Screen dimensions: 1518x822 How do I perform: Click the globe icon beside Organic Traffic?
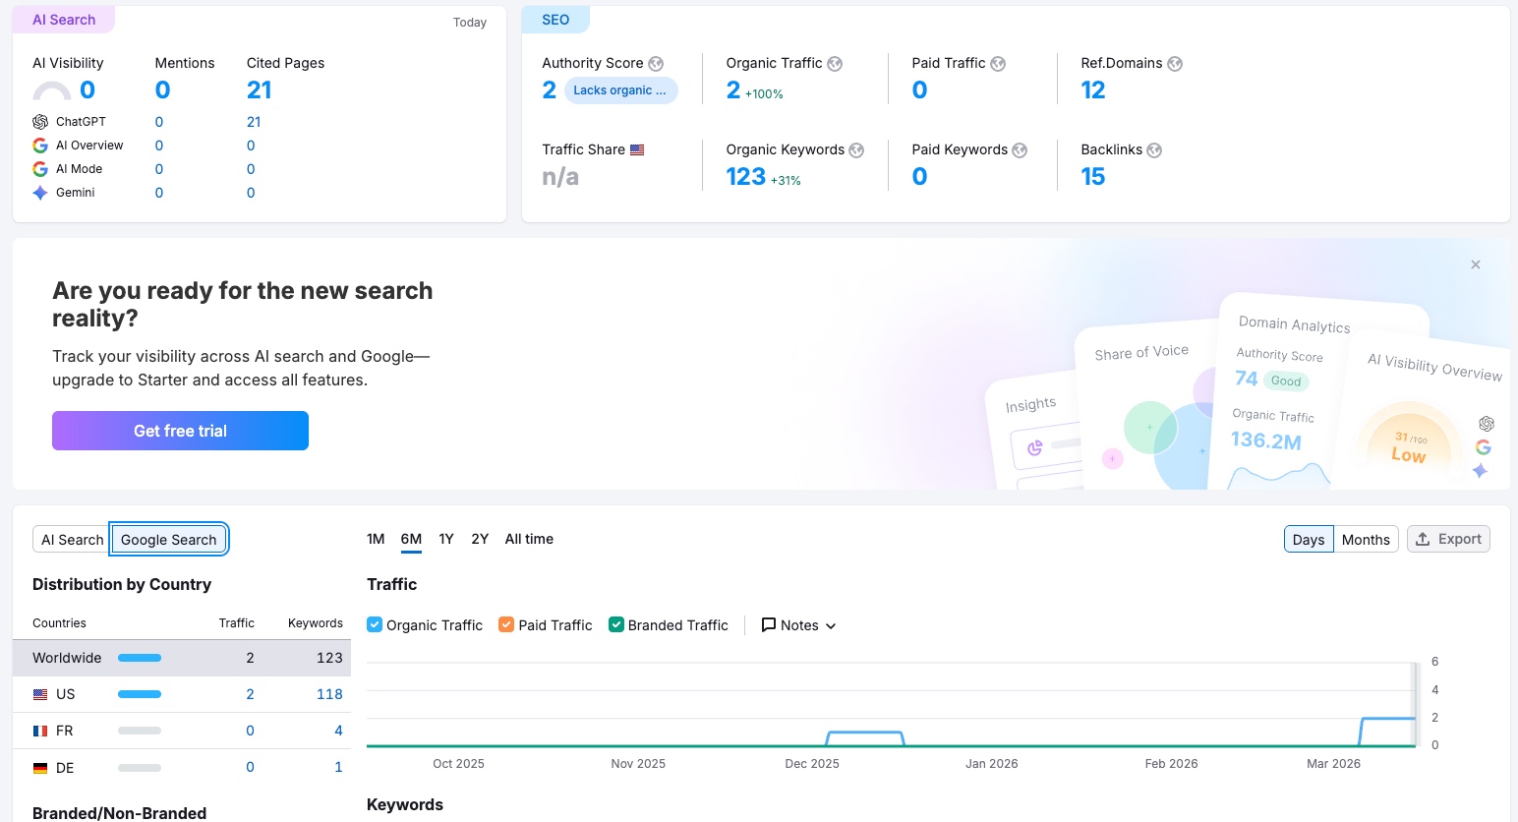(x=835, y=64)
